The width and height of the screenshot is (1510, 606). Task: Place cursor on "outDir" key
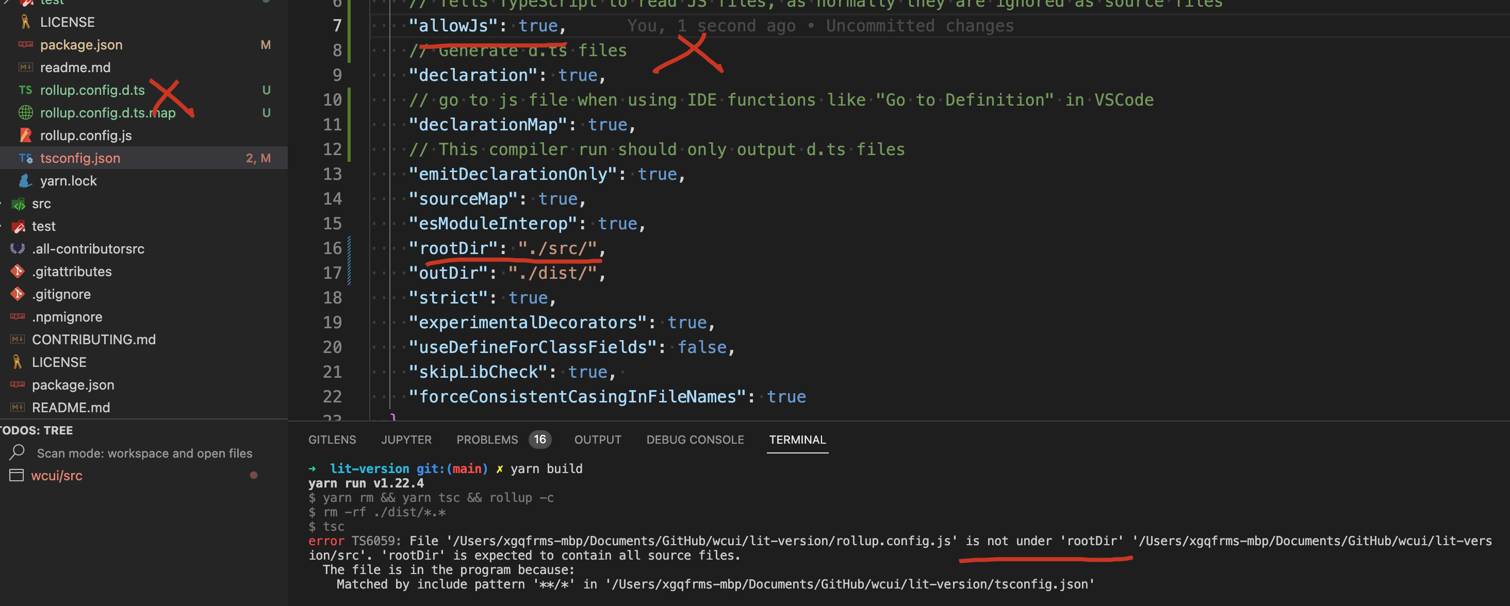[x=449, y=273]
